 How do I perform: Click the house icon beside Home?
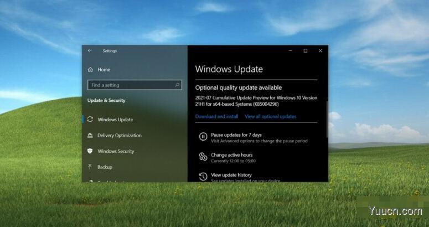point(90,70)
